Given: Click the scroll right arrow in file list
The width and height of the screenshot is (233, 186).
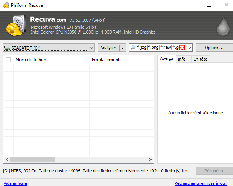Looking at the screenshot, I should (150, 160).
